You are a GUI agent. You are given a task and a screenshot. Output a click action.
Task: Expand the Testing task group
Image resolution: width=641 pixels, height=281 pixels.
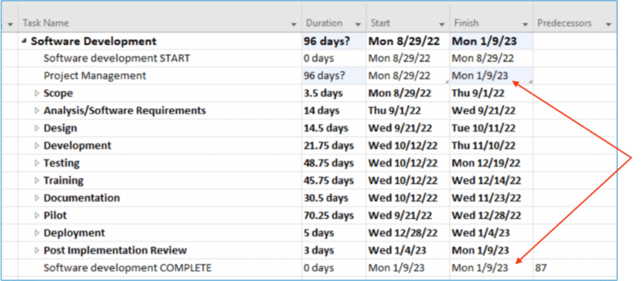36,164
